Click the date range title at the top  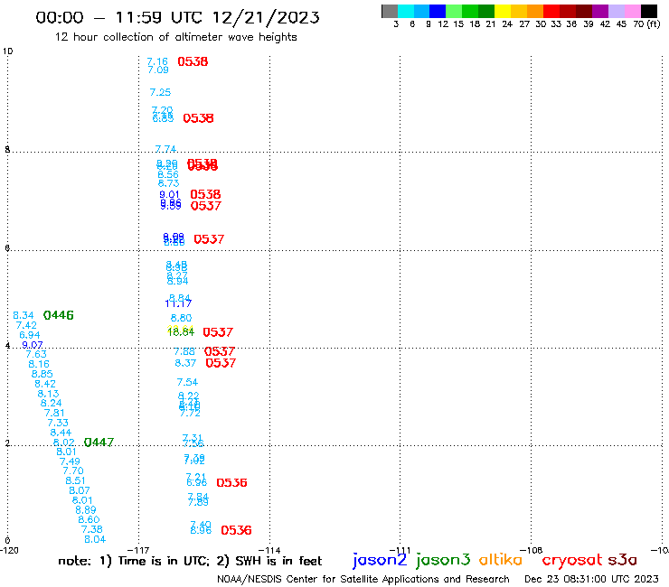(177, 17)
